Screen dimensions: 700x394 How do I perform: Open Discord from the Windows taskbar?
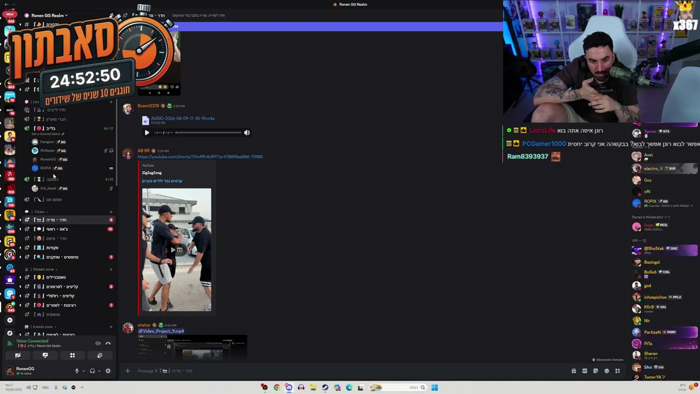pos(289,387)
